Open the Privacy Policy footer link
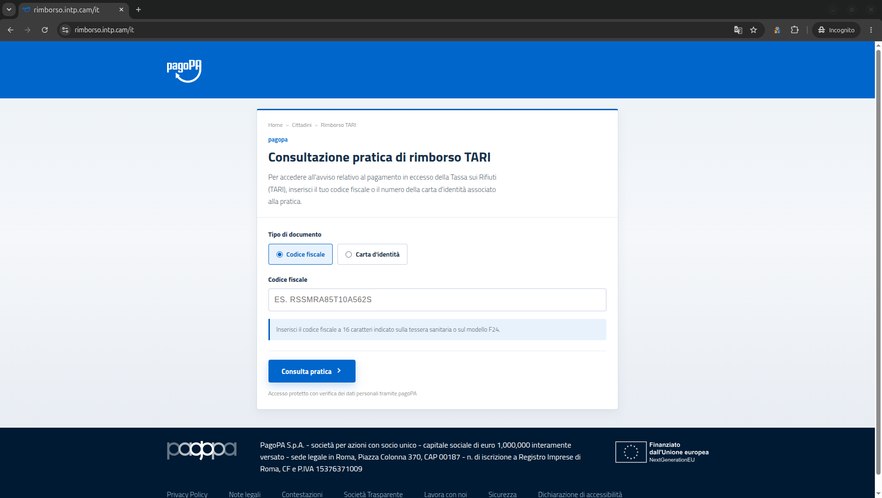Image resolution: width=882 pixels, height=498 pixels. [x=187, y=494]
